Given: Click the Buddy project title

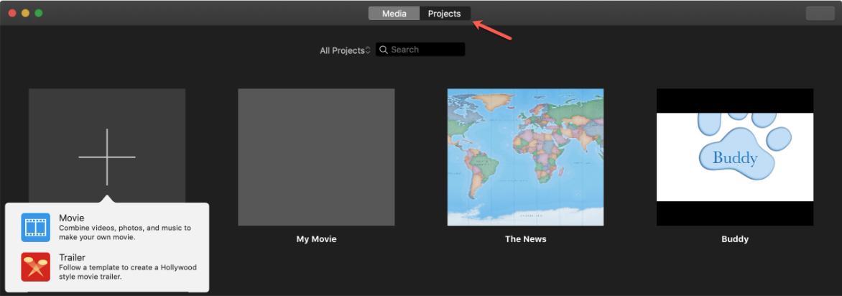Looking at the screenshot, I should point(735,239).
